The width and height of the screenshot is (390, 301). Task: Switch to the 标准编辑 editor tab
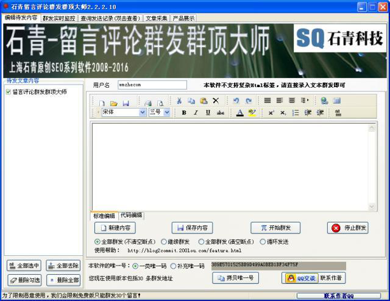(x=104, y=216)
